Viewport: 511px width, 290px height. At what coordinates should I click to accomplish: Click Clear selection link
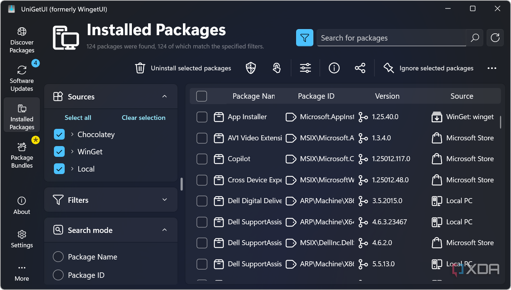click(x=144, y=118)
